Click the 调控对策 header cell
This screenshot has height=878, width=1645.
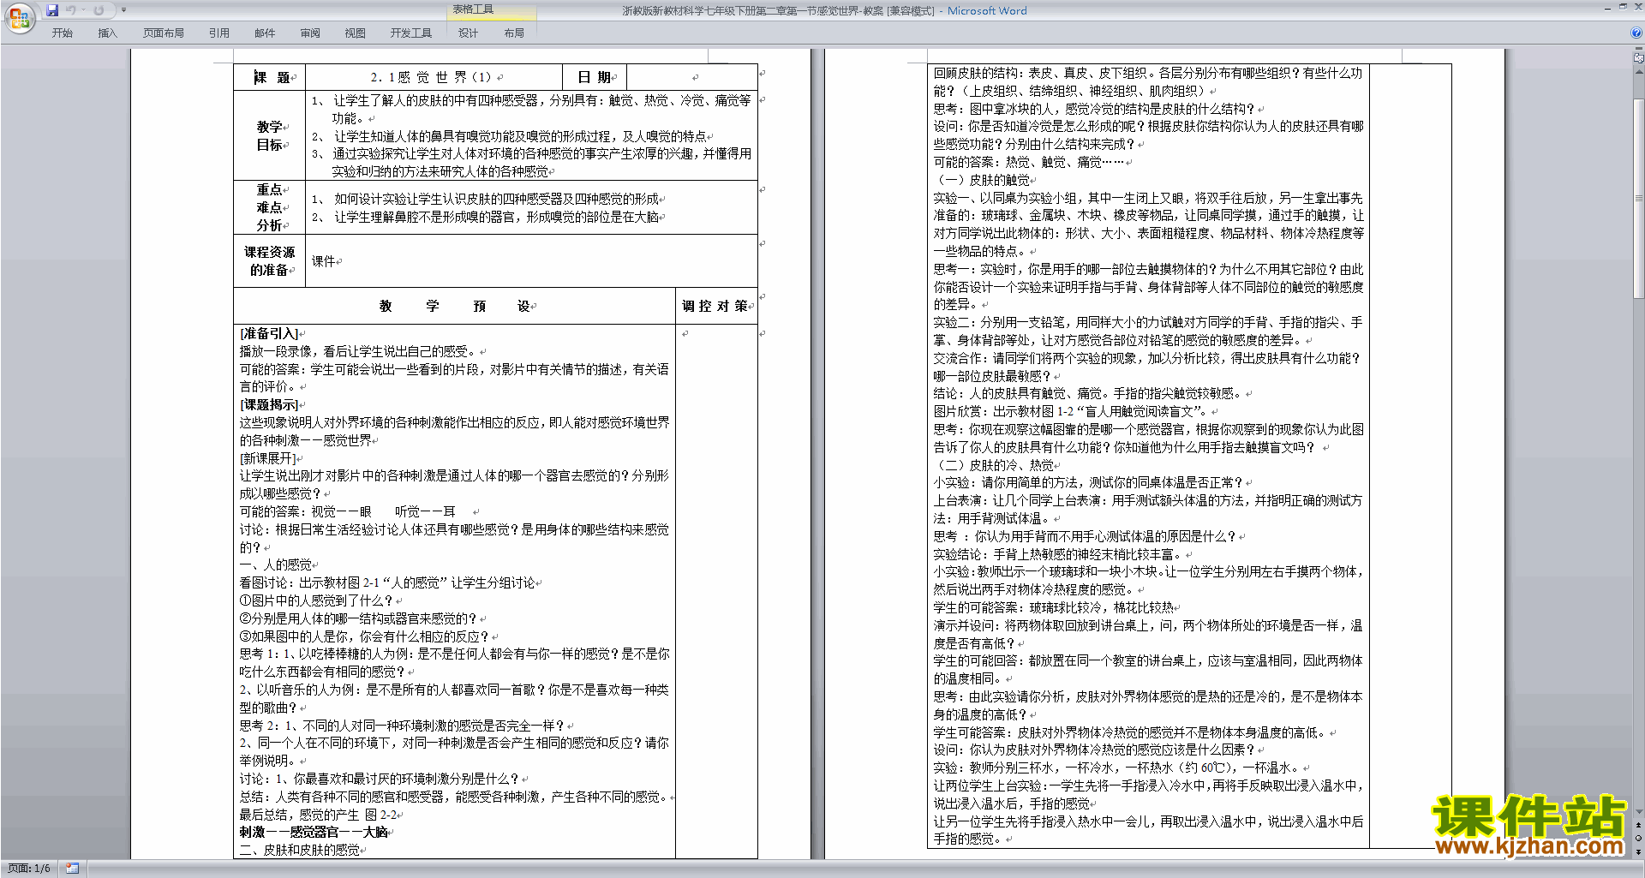point(716,306)
